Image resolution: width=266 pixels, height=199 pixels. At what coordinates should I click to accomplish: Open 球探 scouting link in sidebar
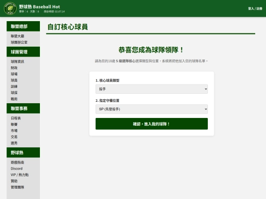(x=14, y=93)
